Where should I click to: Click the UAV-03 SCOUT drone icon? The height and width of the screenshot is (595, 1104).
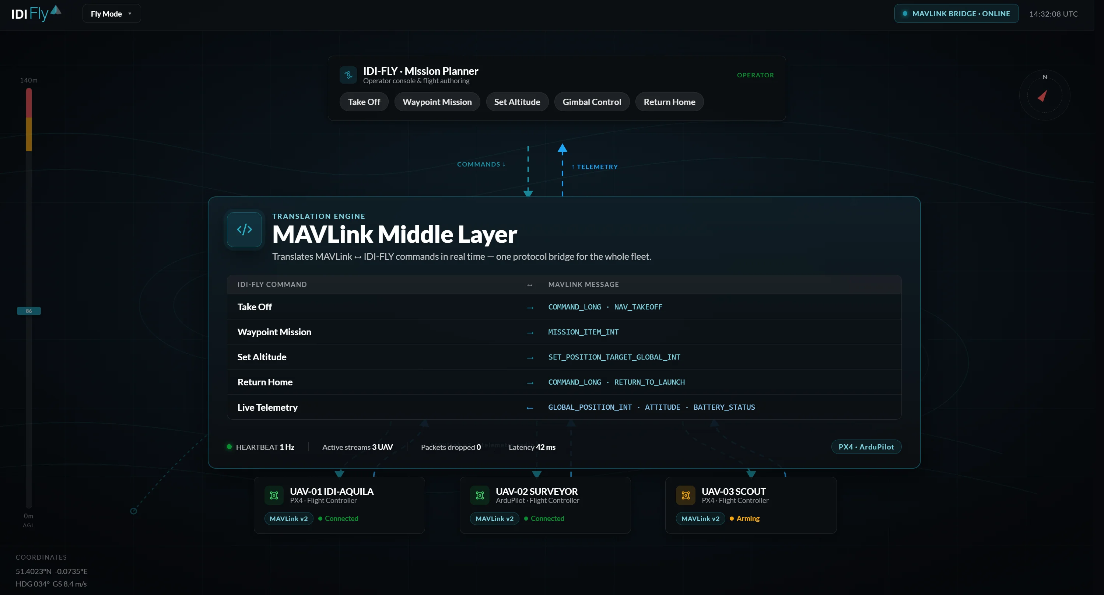tap(685, 496)
